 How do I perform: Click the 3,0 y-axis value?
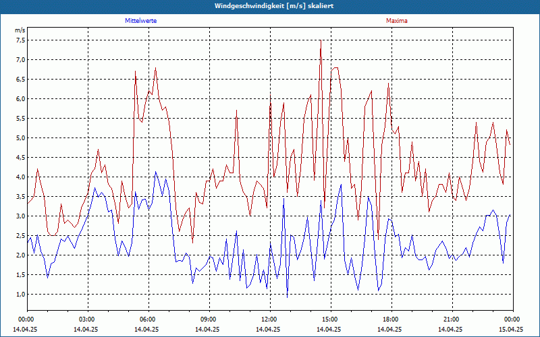[21, 216]
